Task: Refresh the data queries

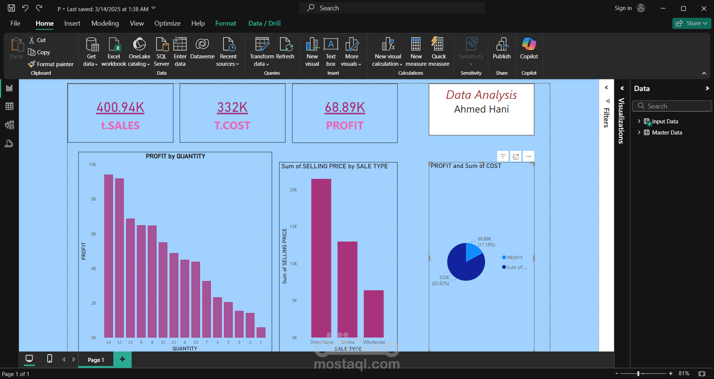Action: click(286, 48)
